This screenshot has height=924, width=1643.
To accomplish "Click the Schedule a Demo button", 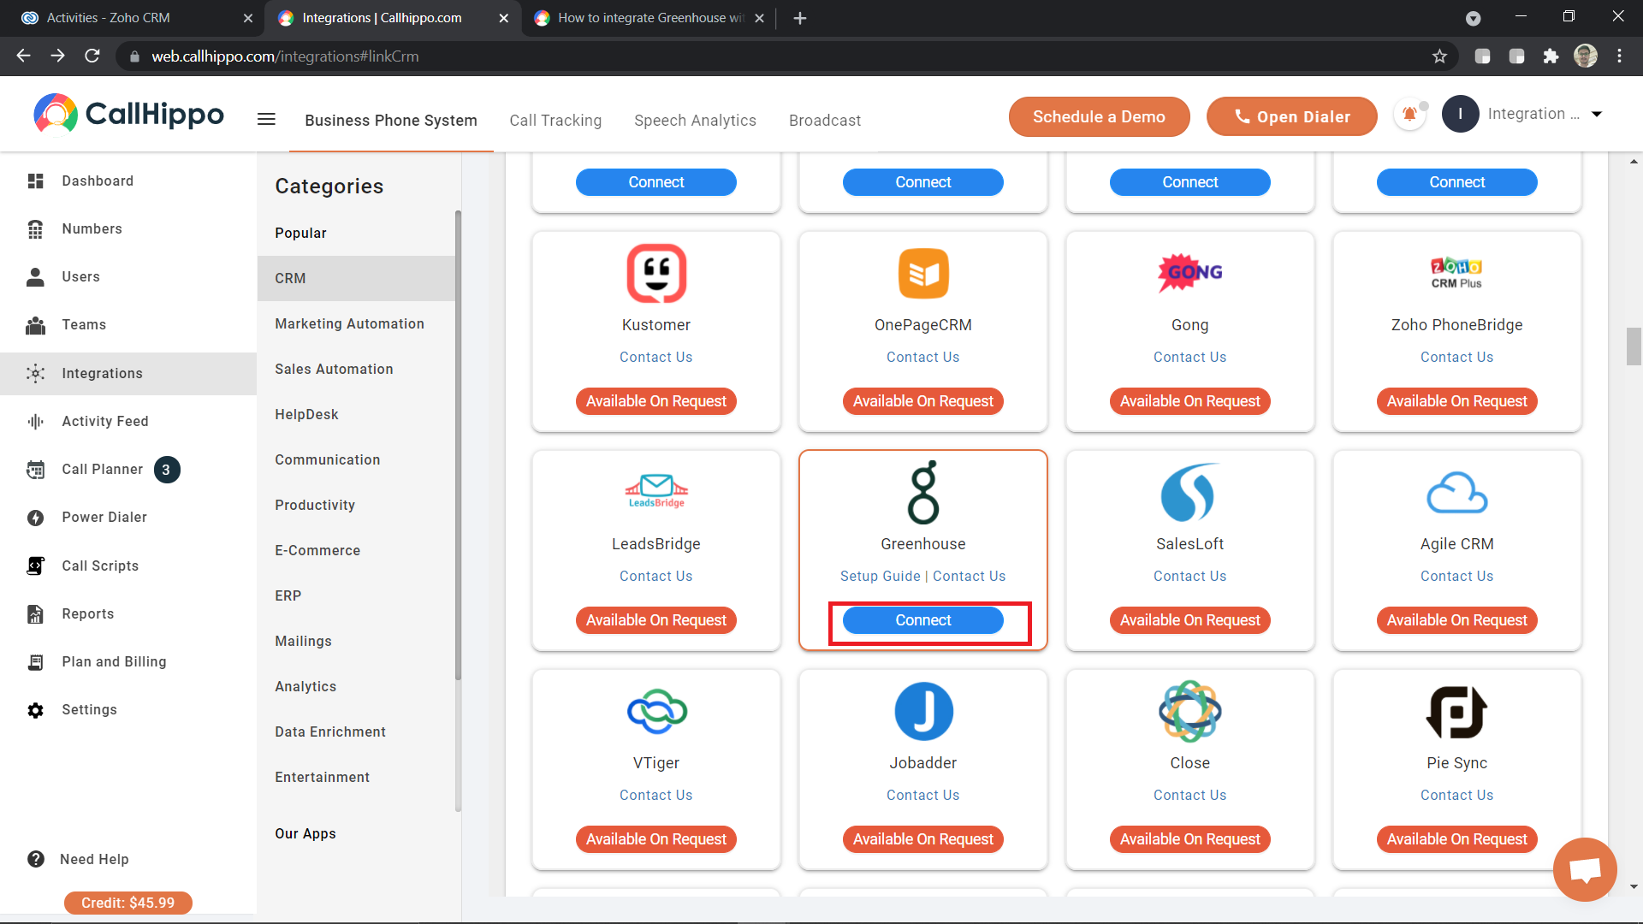I will point(1099,116).
